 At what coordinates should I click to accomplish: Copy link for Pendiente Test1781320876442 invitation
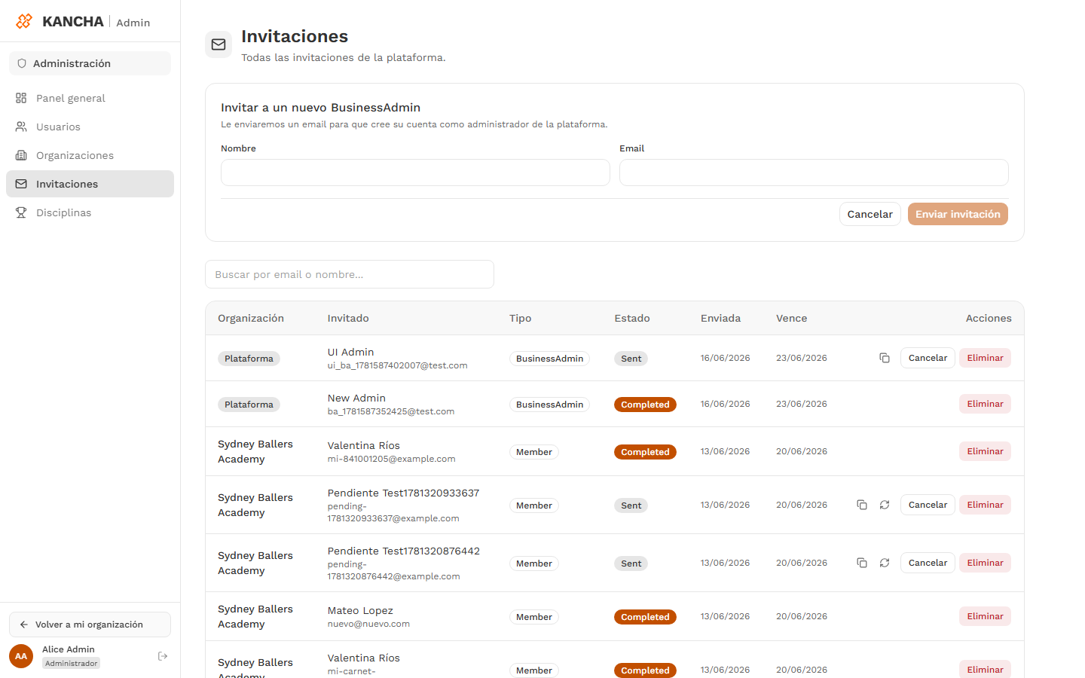point(862,563)
